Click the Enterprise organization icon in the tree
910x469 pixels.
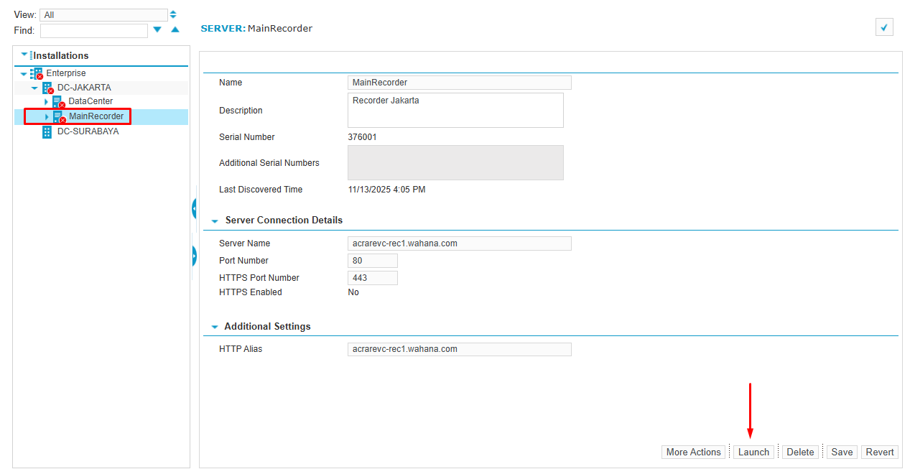pyautogui.click(x=37, y=73)
